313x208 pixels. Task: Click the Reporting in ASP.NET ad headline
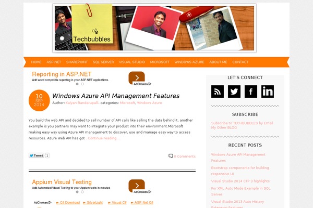pyautogui.click(x=62, y=74)
